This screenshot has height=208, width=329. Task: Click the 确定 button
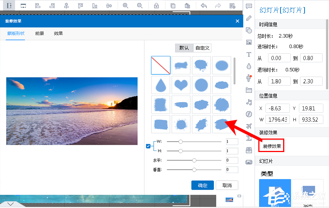(203, 185)
